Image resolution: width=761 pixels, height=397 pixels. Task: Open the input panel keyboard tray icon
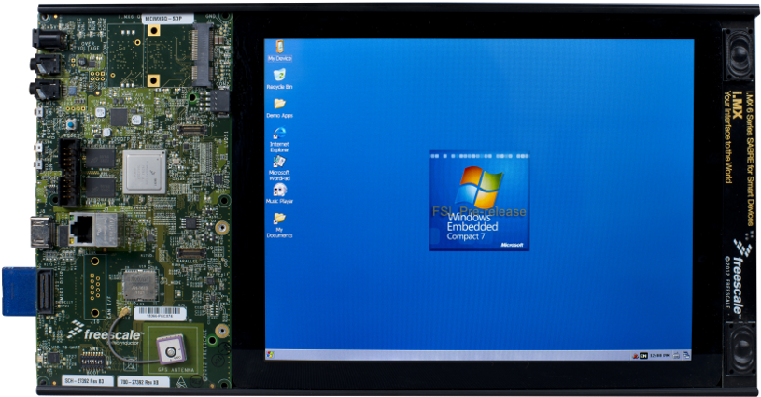point(676,356)
